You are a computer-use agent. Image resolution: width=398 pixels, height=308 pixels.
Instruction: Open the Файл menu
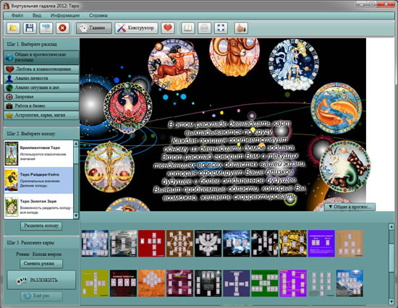point(17,15)
